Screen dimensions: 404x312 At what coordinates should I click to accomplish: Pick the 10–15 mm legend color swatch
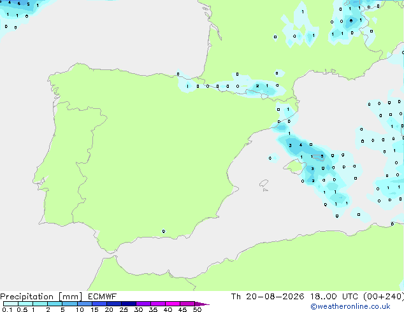click(x=84, y=304)
